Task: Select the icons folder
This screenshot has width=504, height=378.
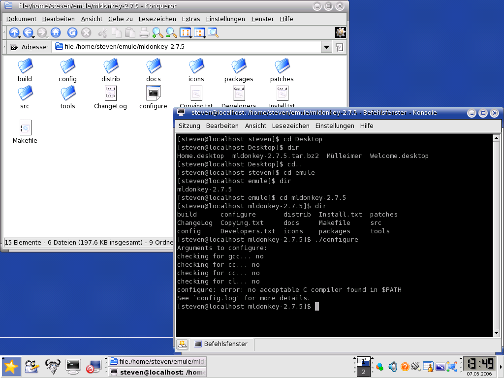Action: pos(196,70)
